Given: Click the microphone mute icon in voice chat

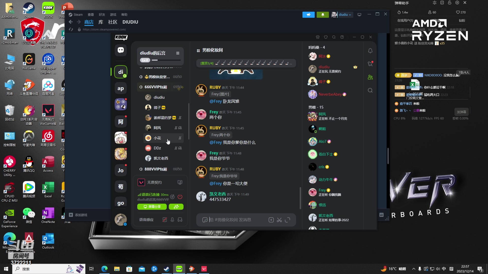Looking at the screenshot, I should click(172, 220).
